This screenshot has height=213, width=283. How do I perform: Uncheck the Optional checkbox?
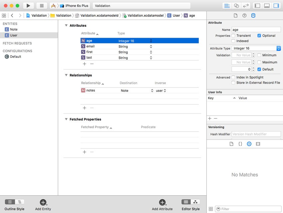tap(259, 36)
